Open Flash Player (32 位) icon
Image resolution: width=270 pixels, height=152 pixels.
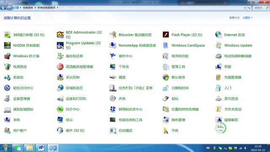click(x=166, y=35)
